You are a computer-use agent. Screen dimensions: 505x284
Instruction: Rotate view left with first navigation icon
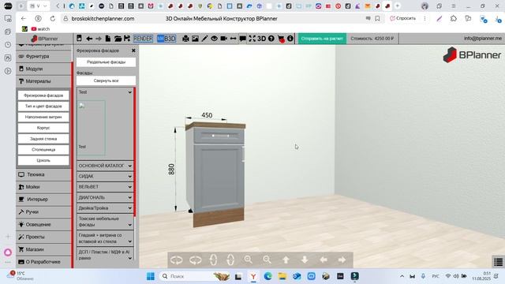point(177,260)
